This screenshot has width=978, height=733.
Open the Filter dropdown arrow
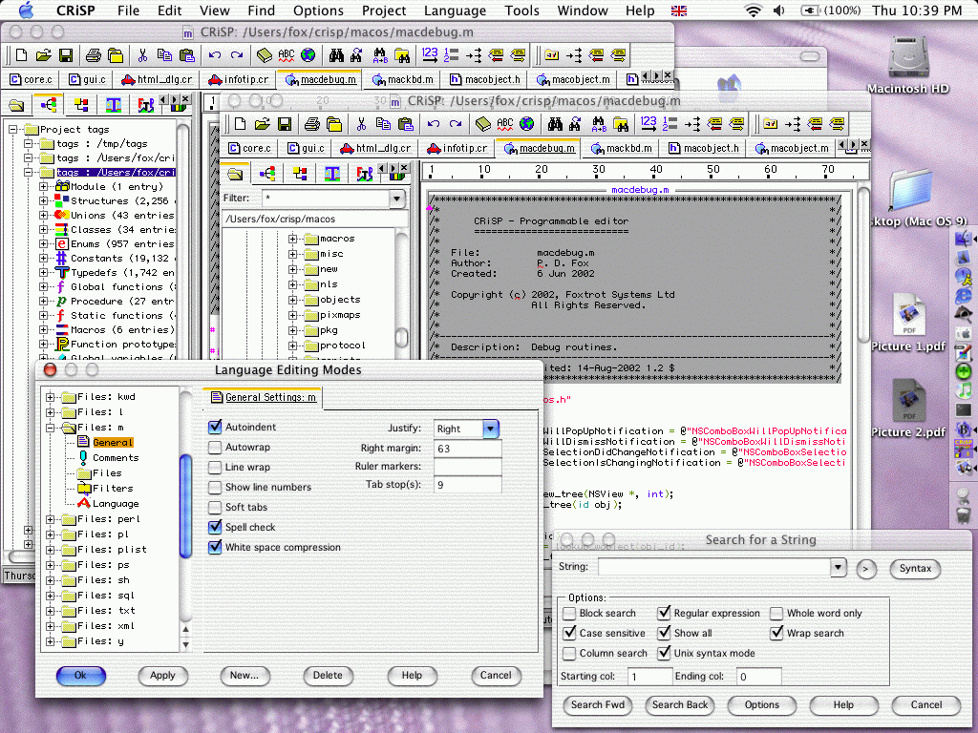(396, 199)
